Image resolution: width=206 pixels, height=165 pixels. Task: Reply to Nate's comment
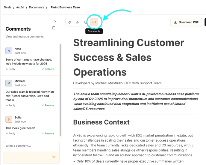(10, 69)
